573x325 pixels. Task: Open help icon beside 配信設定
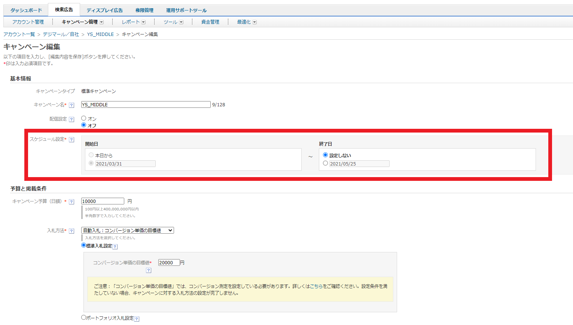pos(71,119)
